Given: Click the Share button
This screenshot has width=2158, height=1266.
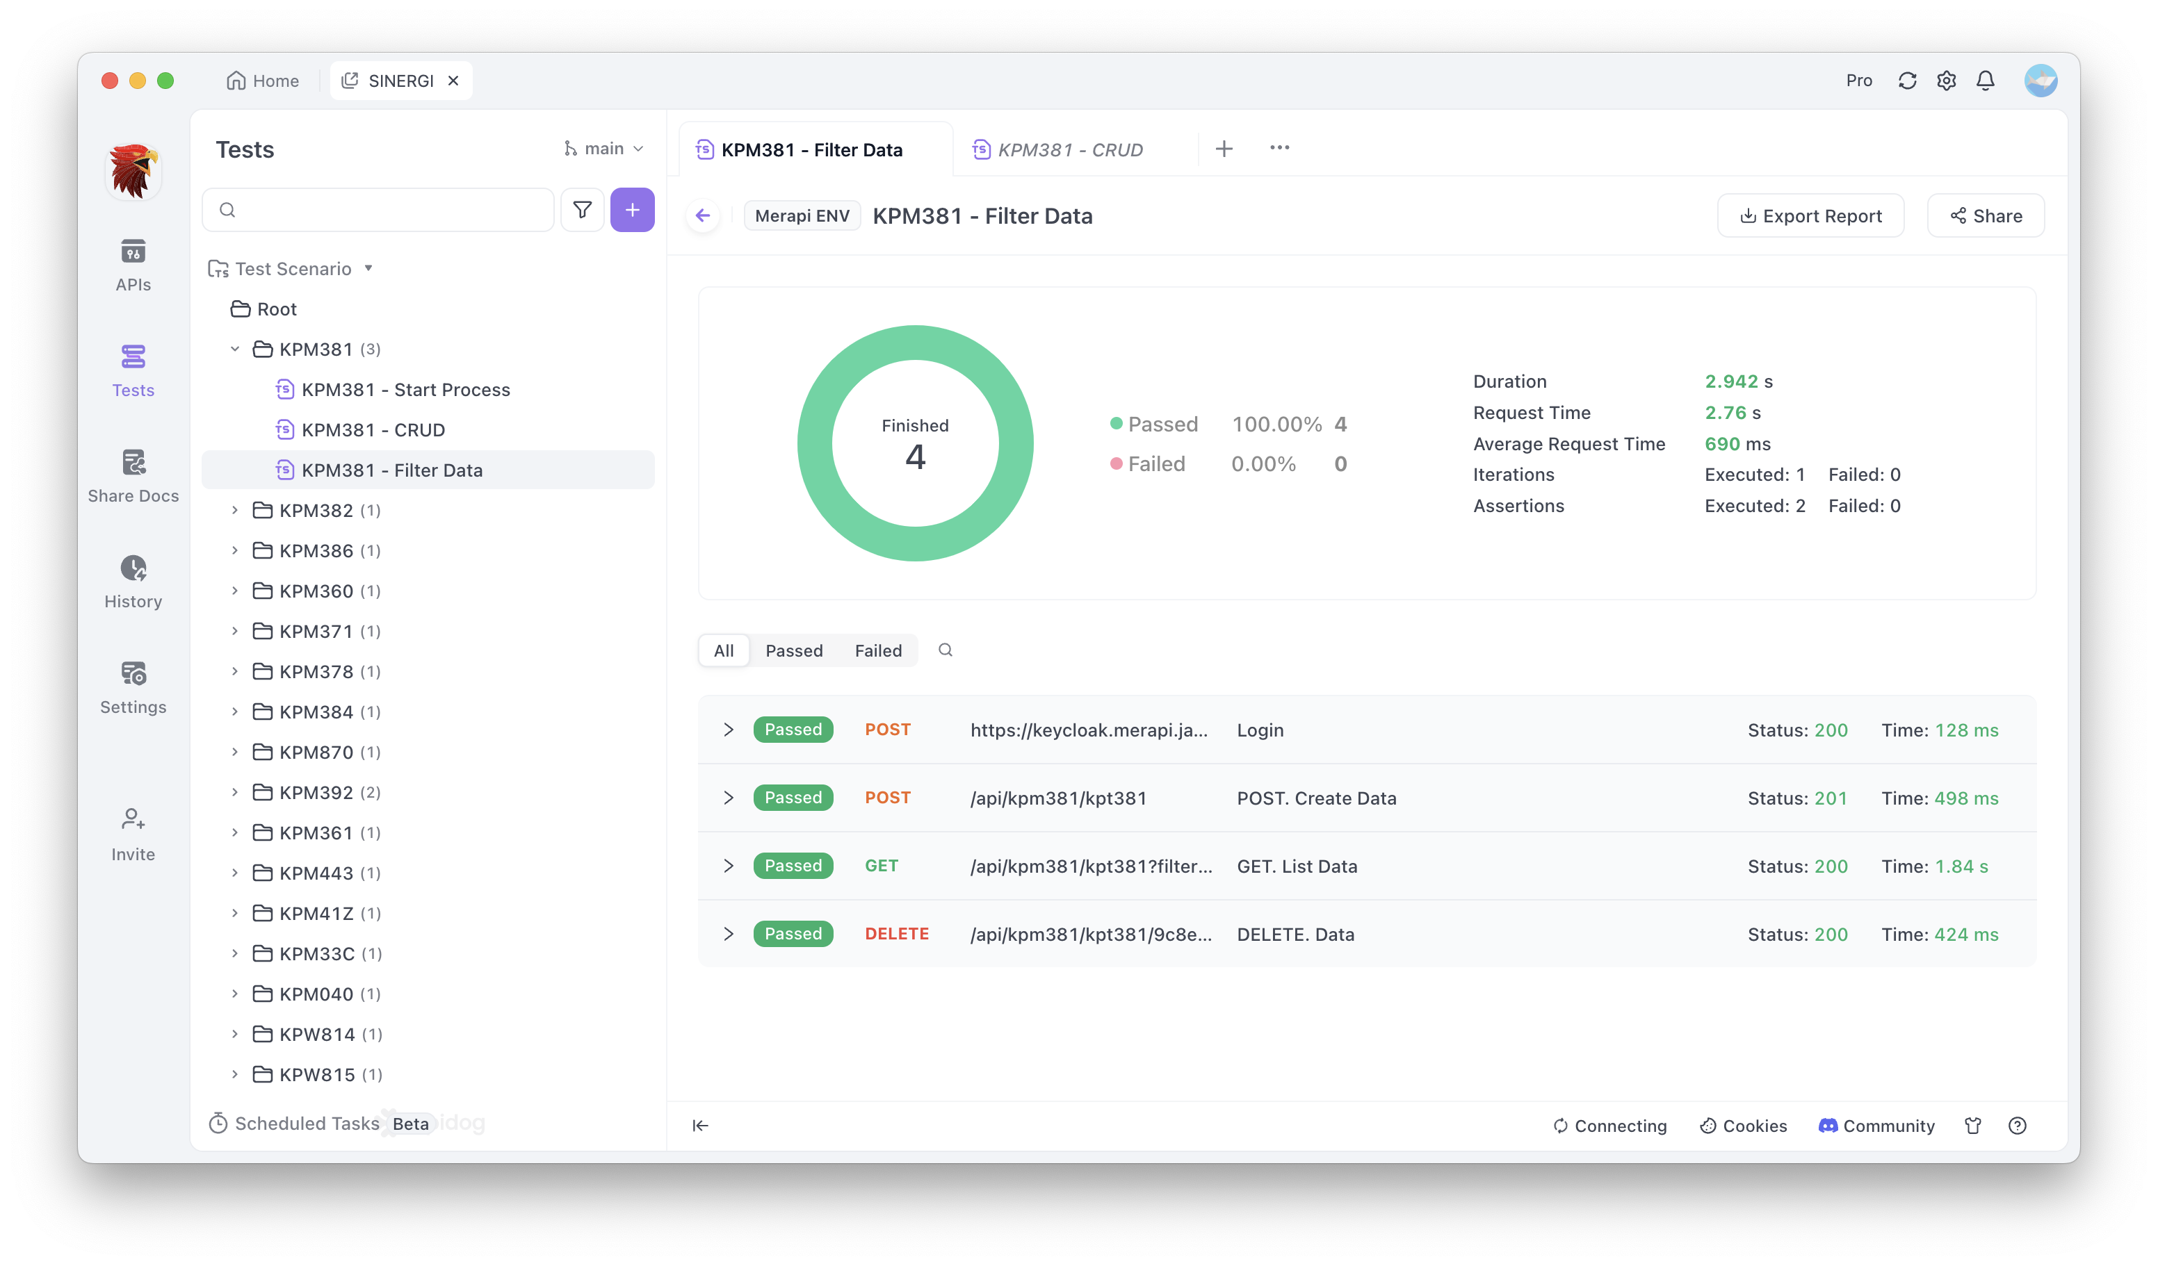Looking at the screenshot, I should click(1985, 215).
